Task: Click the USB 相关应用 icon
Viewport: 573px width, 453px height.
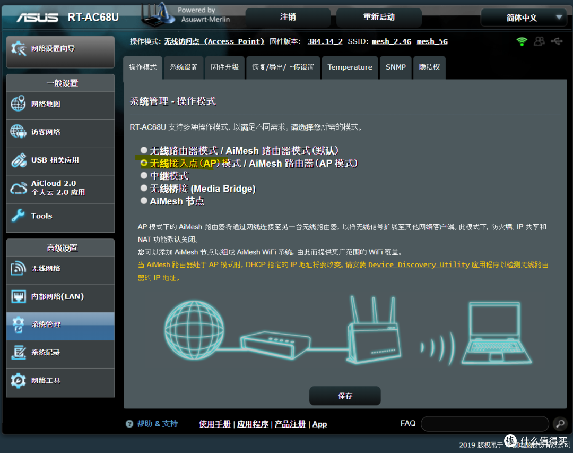Action: 18,160
